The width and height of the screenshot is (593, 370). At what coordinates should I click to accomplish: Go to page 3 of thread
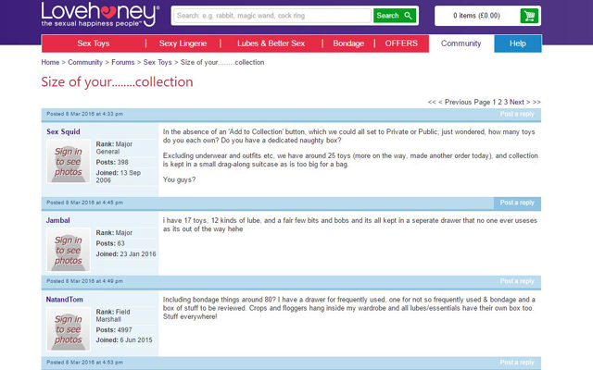pos(506,102)
